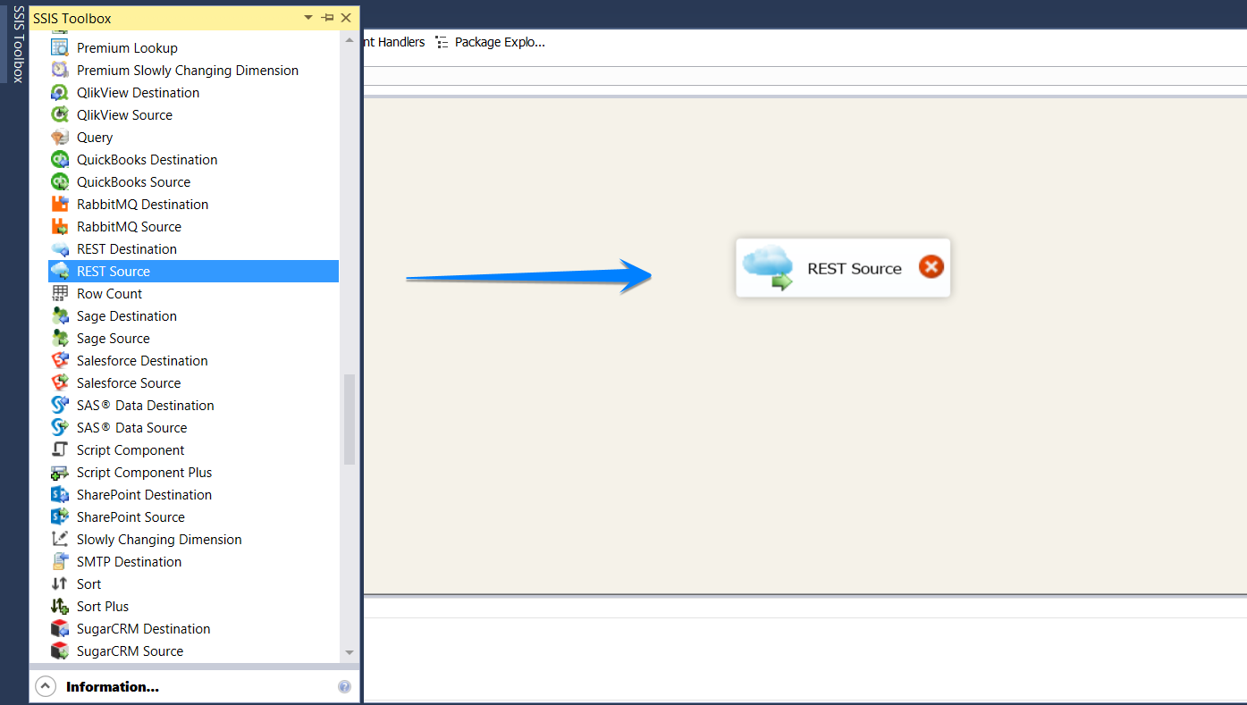1247x705 pixels.
Task: Expand the Information section chevron
Action: (x=45, y=686)
